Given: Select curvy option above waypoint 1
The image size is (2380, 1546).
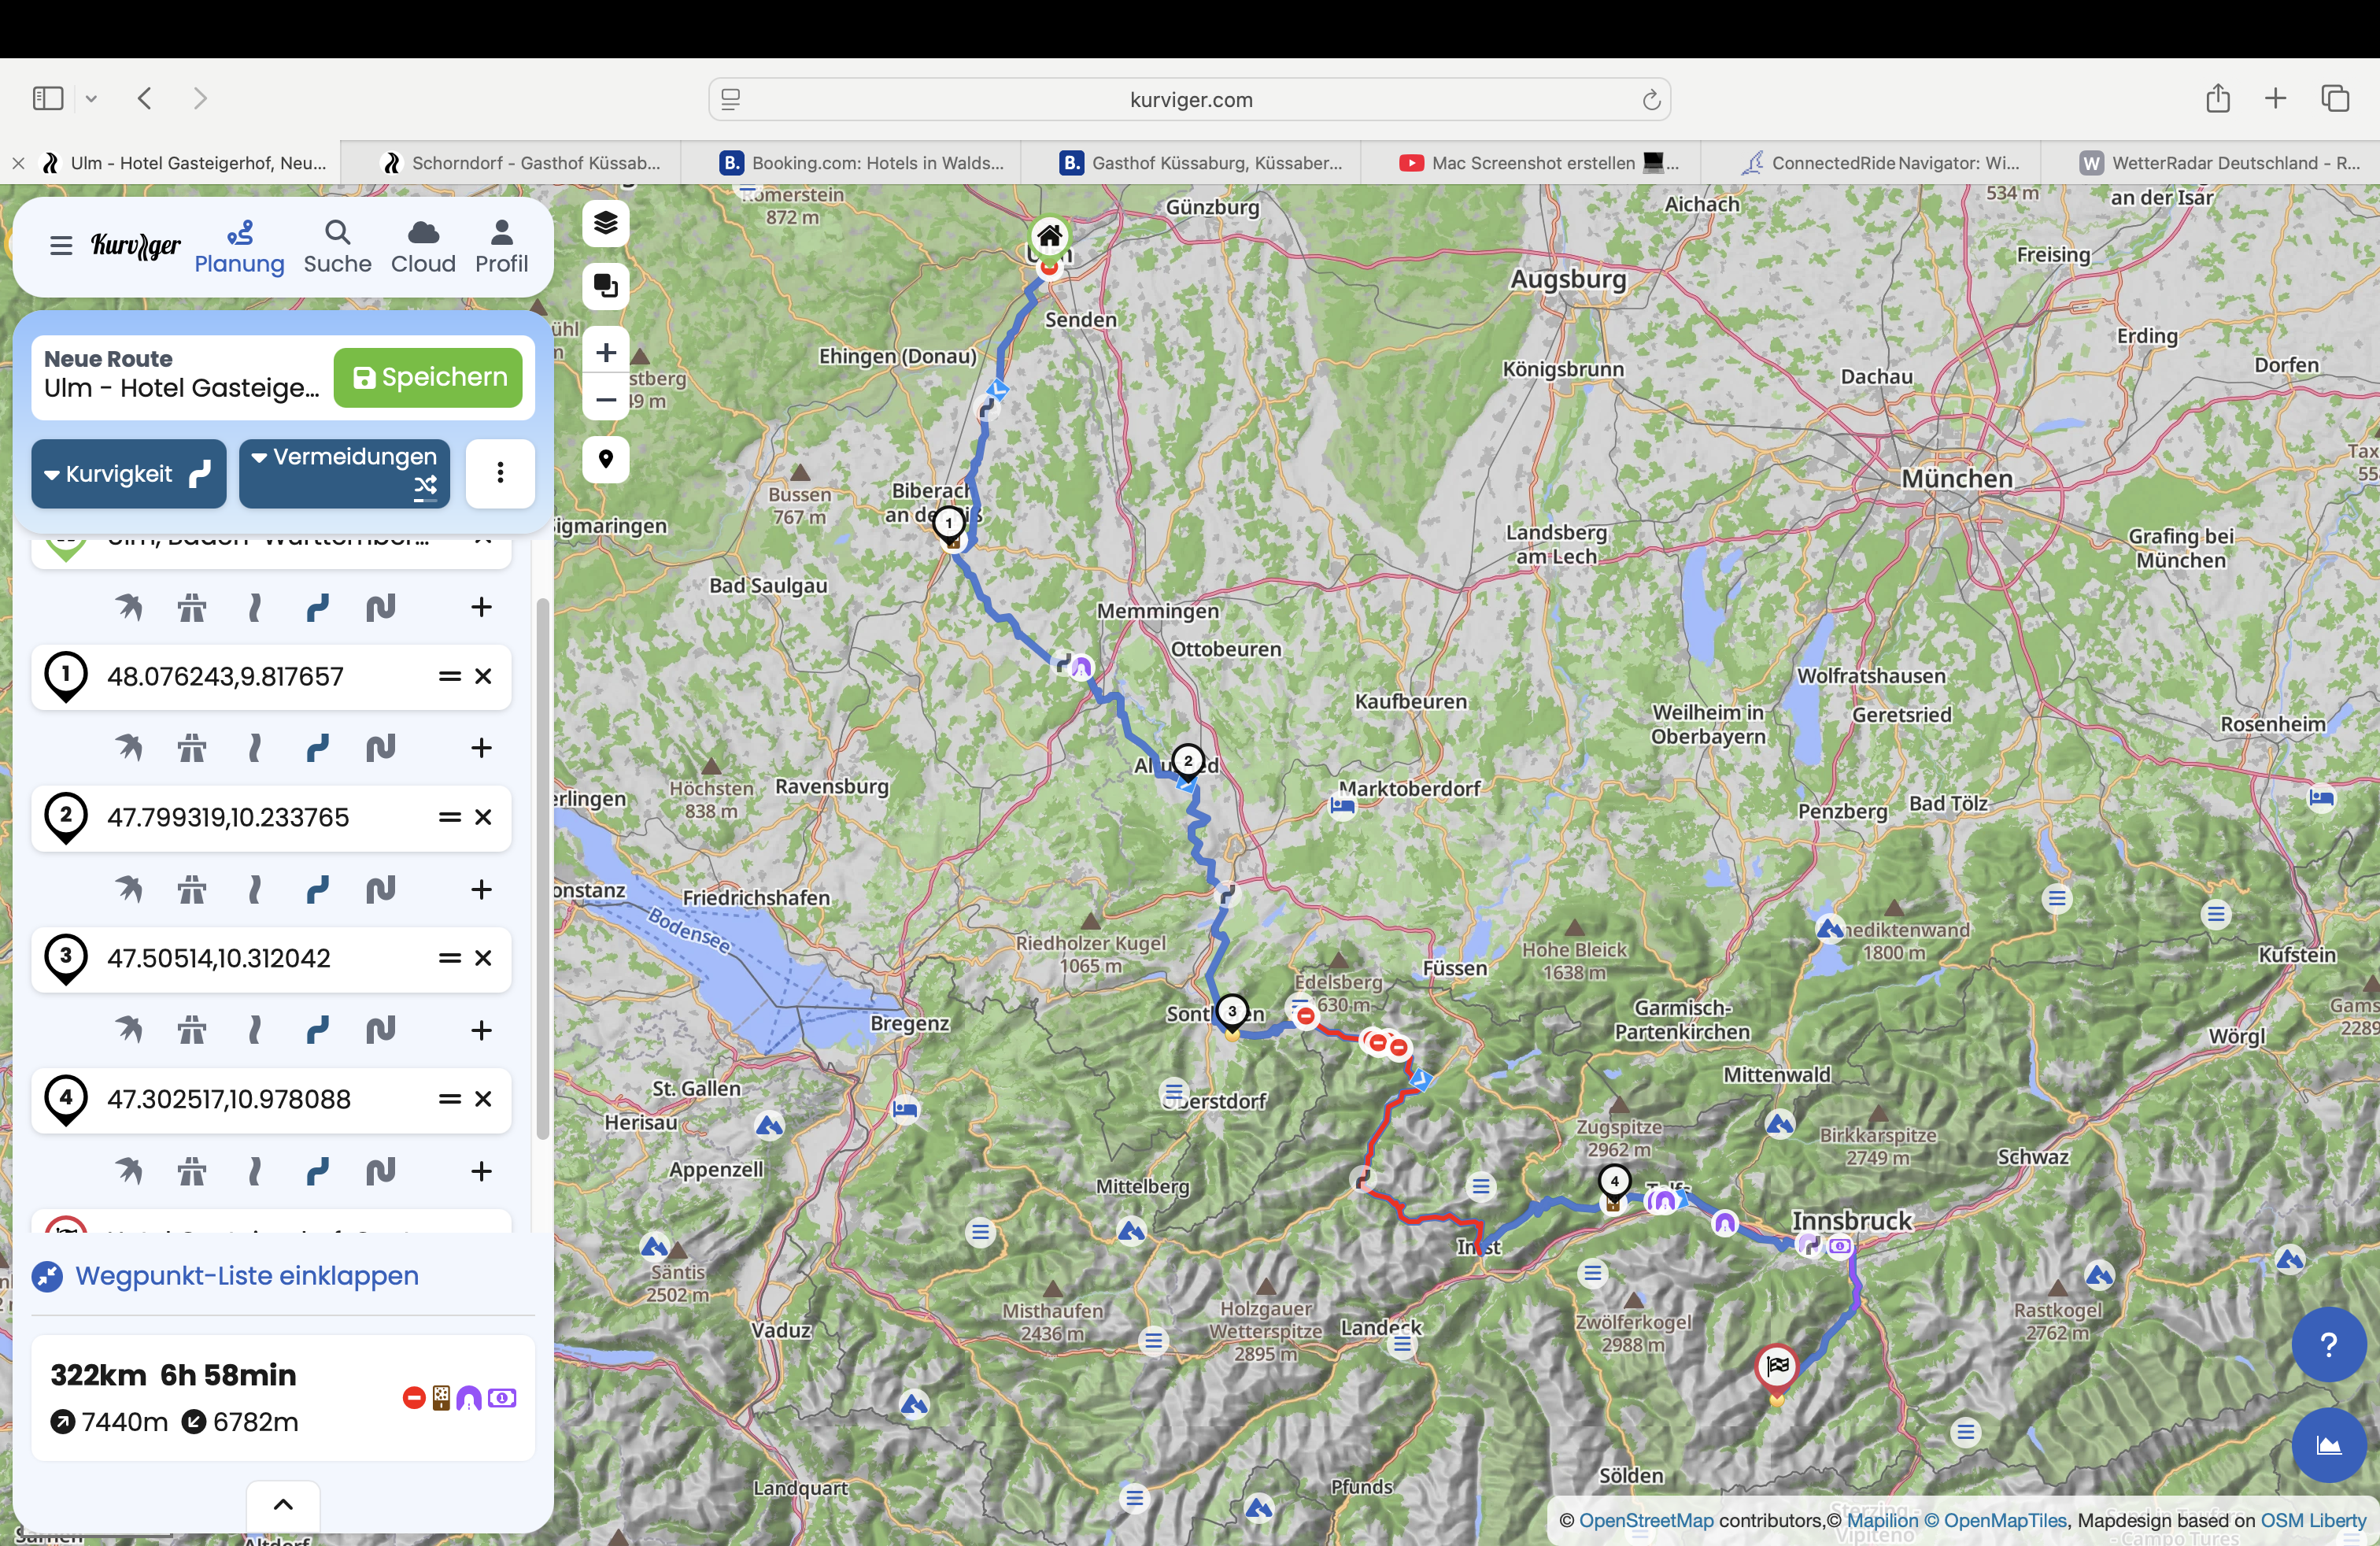Looking at the screenshot, I should pyautogui.click(x=317, y=607).
